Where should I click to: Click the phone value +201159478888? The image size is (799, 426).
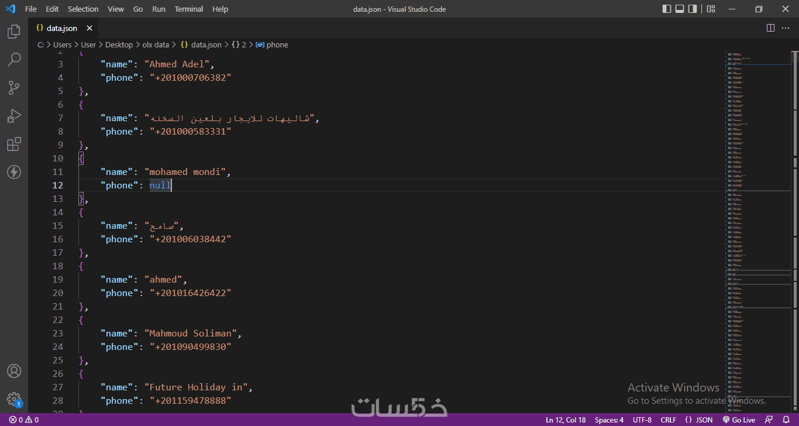coord(191,401)
